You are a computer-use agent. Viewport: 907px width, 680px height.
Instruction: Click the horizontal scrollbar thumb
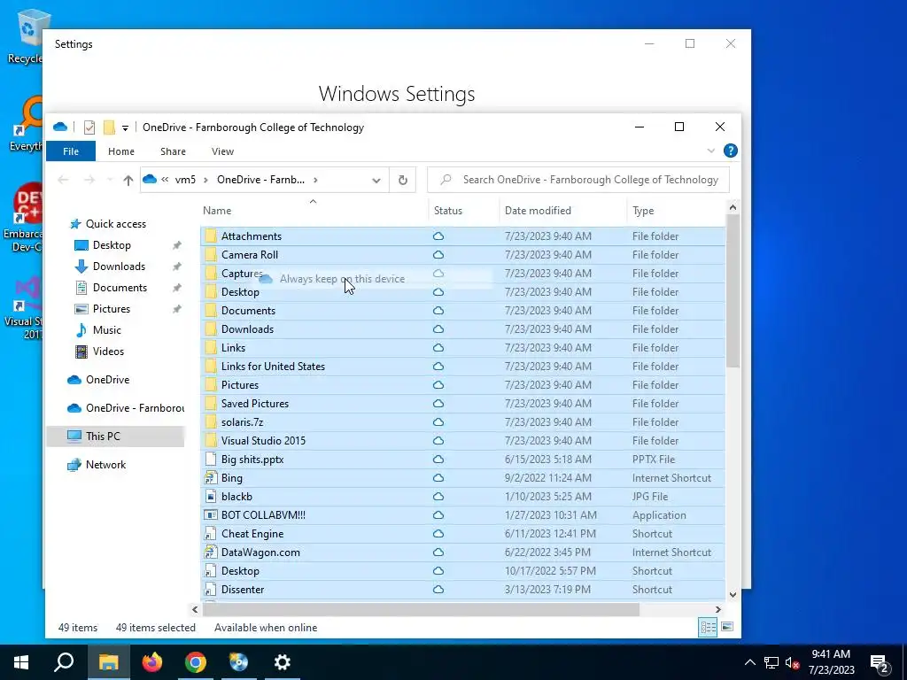click(x=421, y=609)
